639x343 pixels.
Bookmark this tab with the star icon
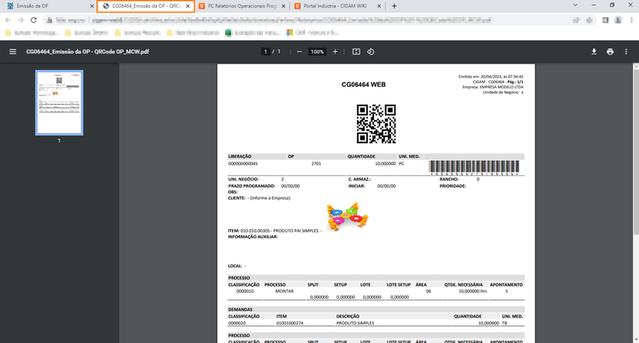pos(590,20)
